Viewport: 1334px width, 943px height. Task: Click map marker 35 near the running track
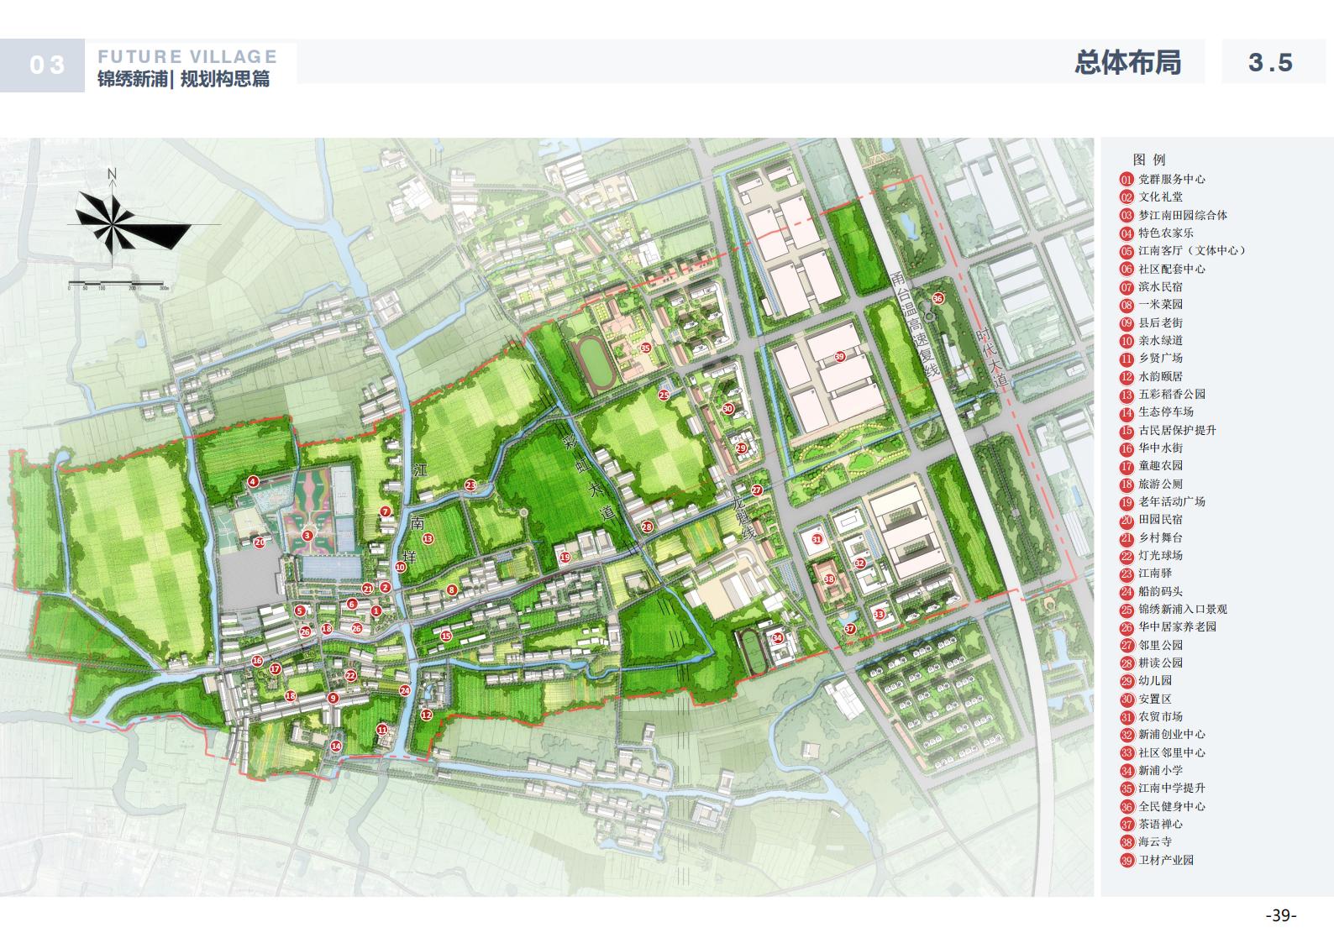click(645, 348)
